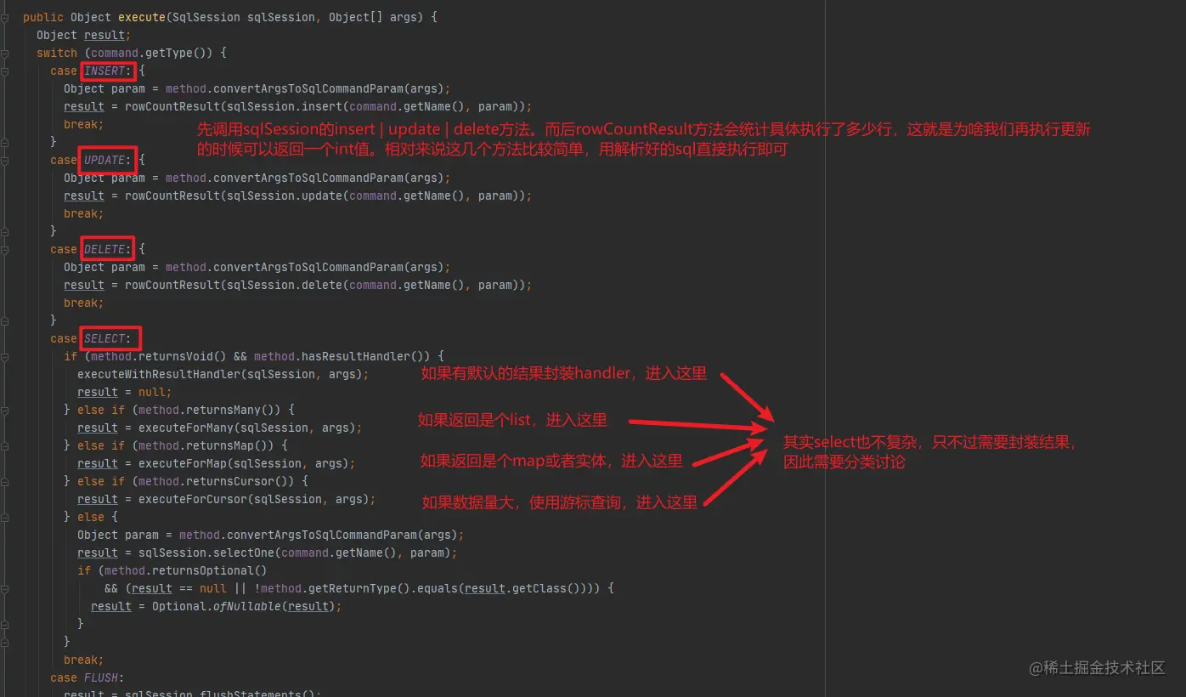Click the DELETE case constant
1186x697 pixels.
click(104, 249)
